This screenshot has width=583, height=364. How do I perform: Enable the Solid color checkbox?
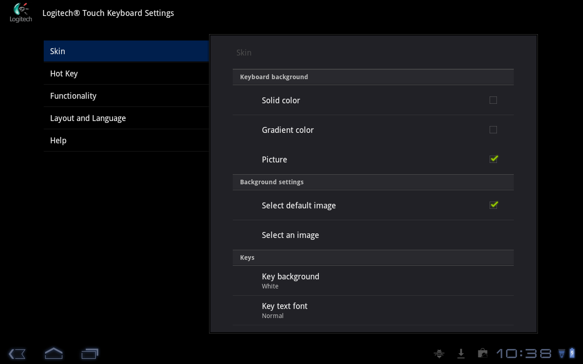tap(493, 100)
